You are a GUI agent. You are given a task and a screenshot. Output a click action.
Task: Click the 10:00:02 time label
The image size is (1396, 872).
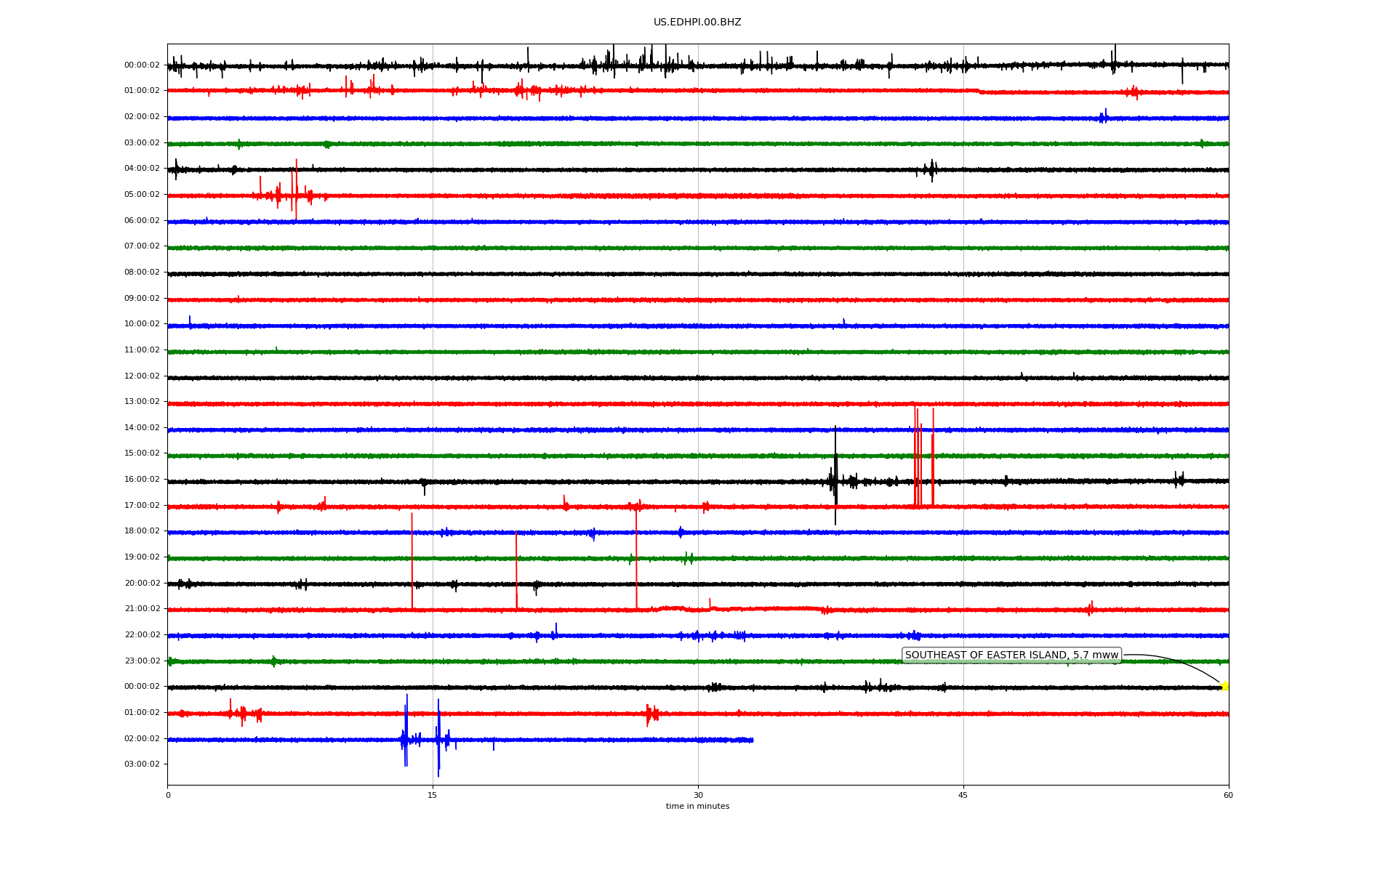[142, 324]
